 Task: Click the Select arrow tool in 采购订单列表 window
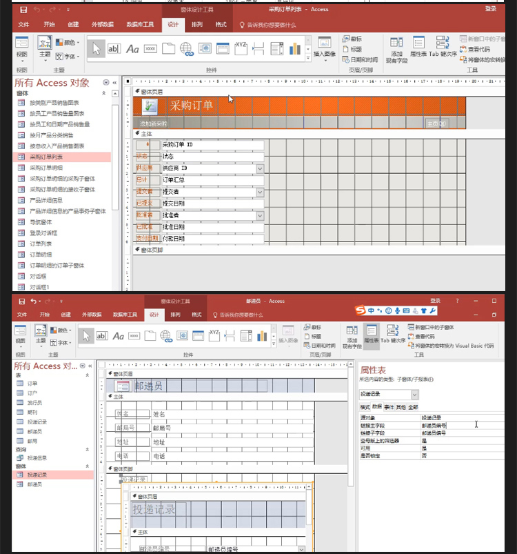97,49
